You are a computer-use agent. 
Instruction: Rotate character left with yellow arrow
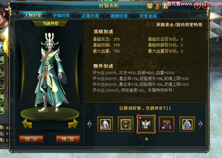click(27, 124)
